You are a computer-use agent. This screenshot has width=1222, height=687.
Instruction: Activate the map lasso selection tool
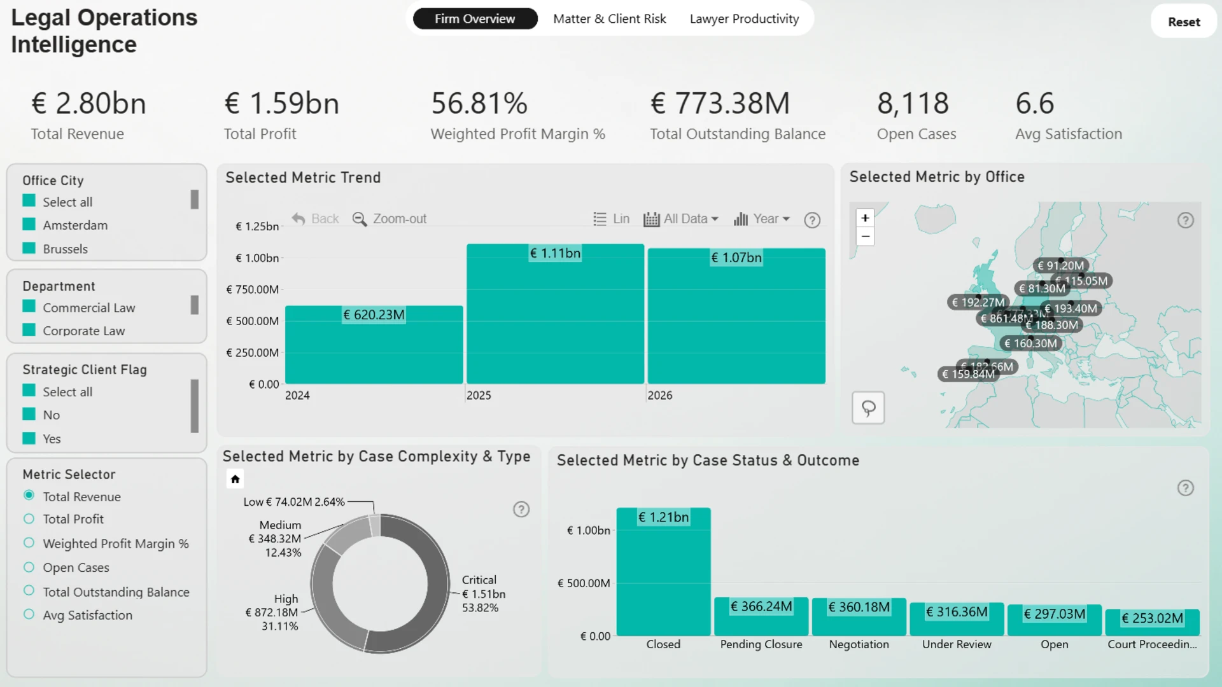(x=868, y=408)
